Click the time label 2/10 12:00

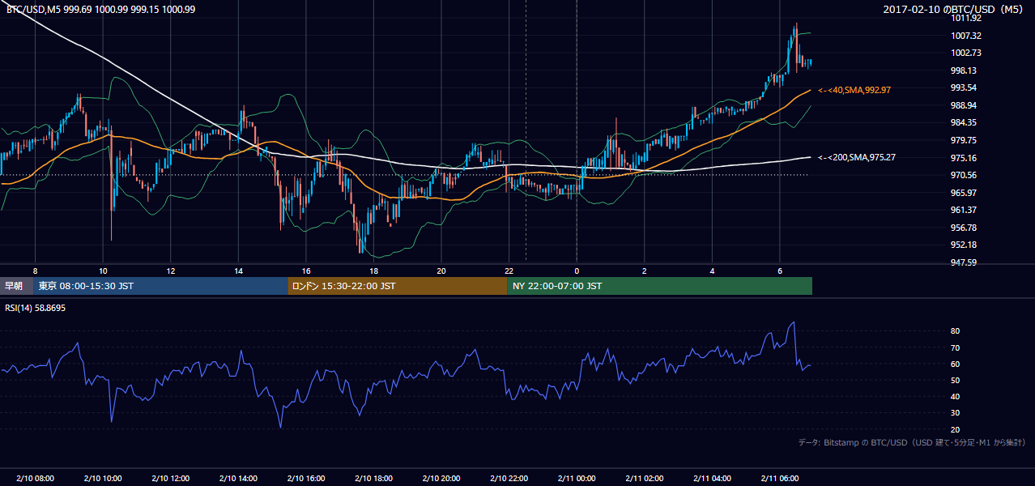pyautogui.click(x=170, y=479)
